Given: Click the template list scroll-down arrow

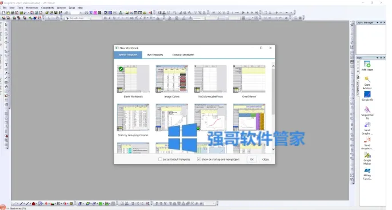Looking at the screenshot, I should pyautogui.click(x=273, y=149).
